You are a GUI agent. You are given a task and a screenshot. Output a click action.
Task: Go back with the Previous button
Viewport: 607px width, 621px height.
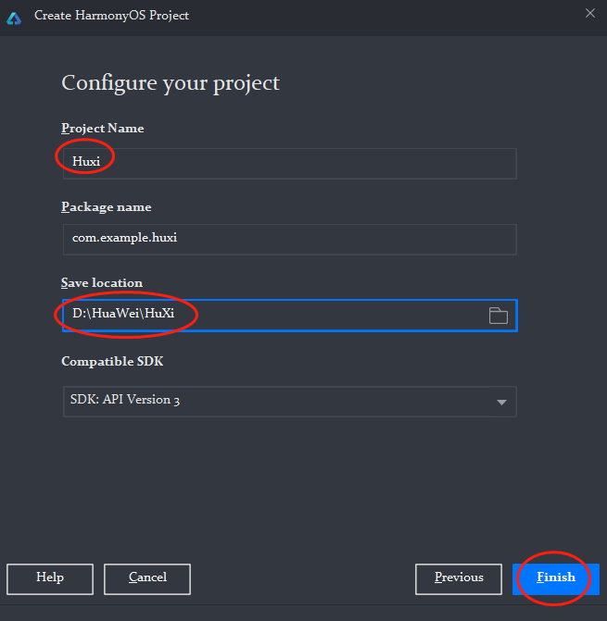click(x=459, y=579)
